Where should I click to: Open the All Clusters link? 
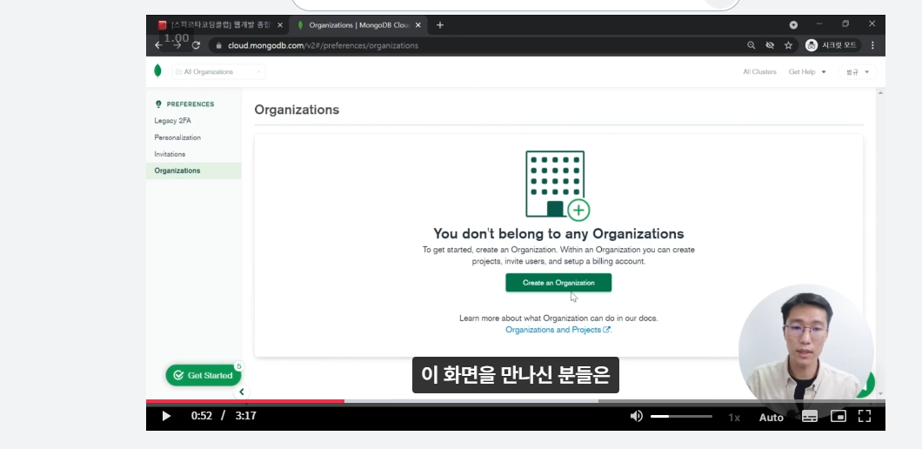[759, 72]
